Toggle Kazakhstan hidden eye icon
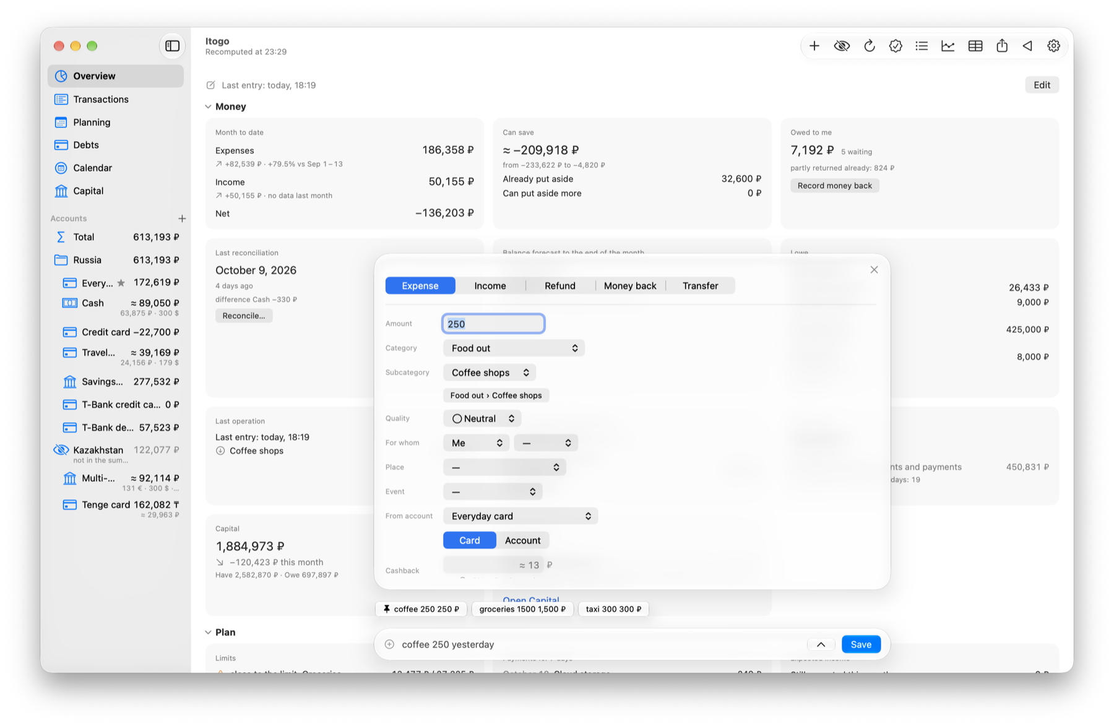Image resolution: width=1114 pixels, height=726 pixels. click(61, 450)
